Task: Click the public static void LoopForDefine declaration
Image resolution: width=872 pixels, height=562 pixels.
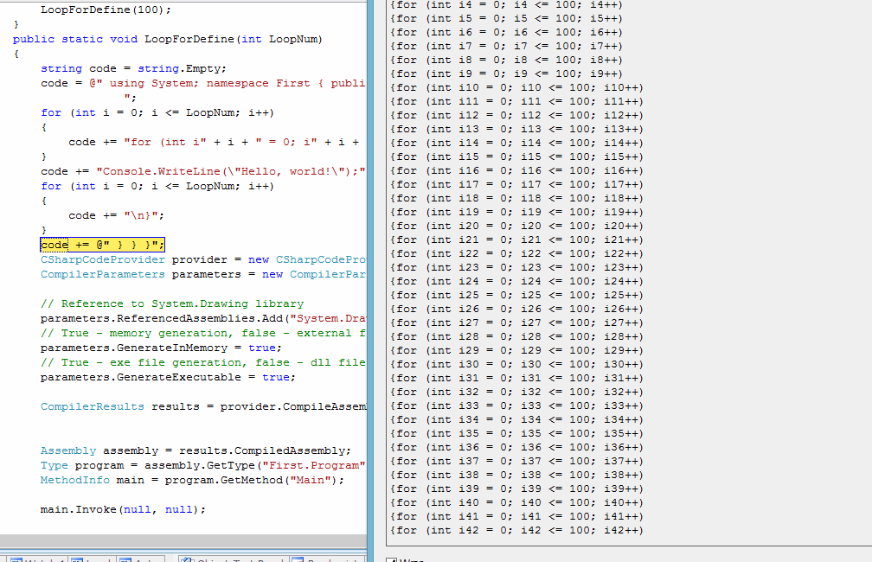Action: (x=168, y=39)
